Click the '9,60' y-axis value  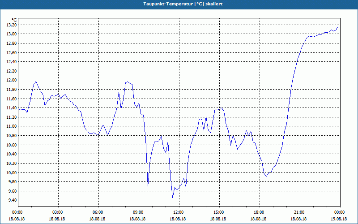click(x=13, y=191)
